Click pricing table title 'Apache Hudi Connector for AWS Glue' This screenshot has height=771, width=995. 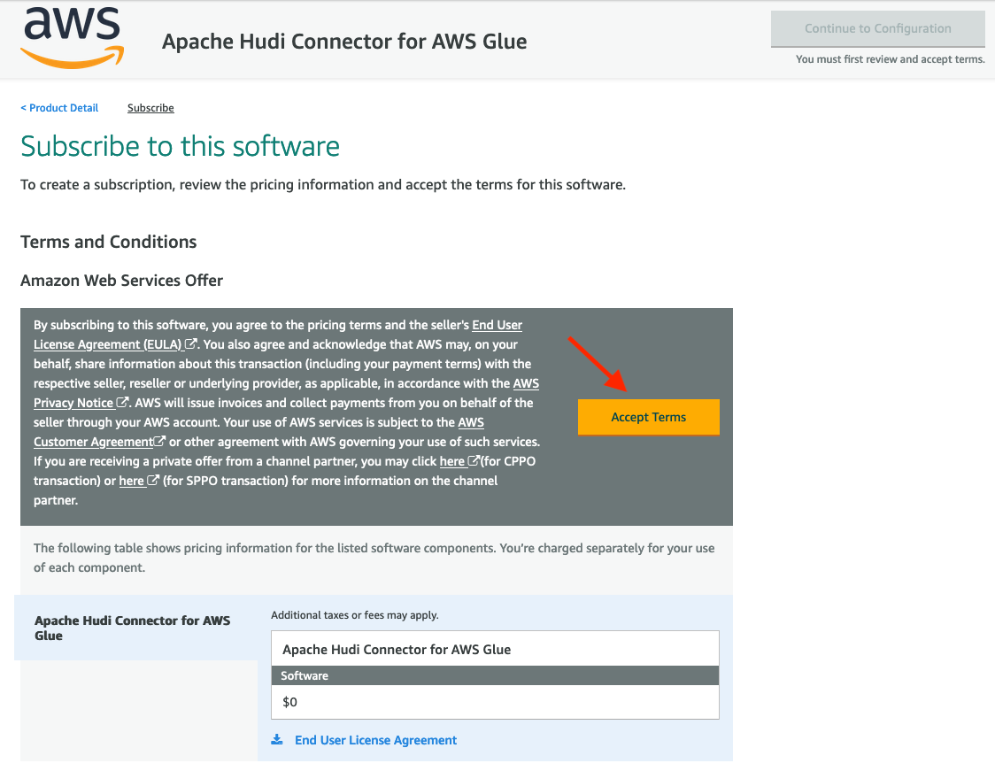pyautogui.click(x=397, y=649)
